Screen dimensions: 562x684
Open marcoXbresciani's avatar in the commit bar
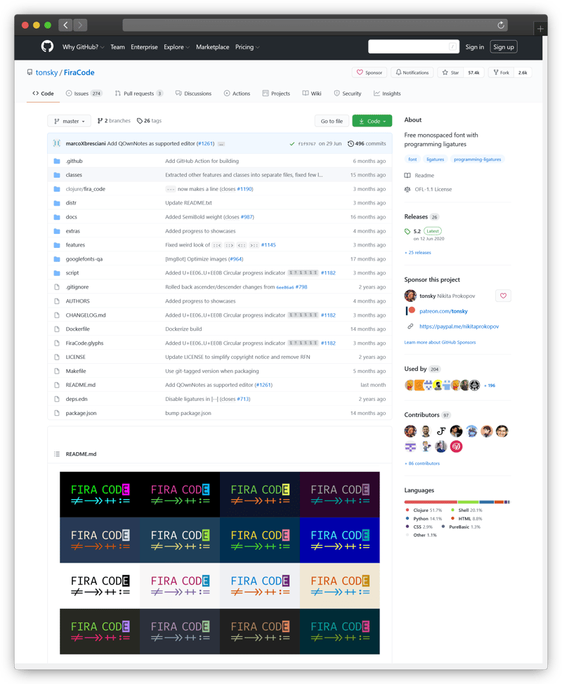point(57,143)
